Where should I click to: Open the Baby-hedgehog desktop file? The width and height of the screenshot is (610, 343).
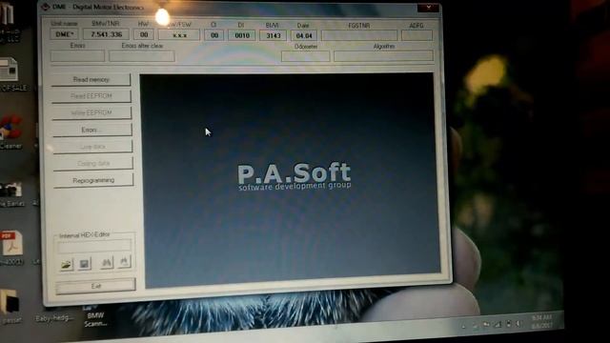point(54,317)
